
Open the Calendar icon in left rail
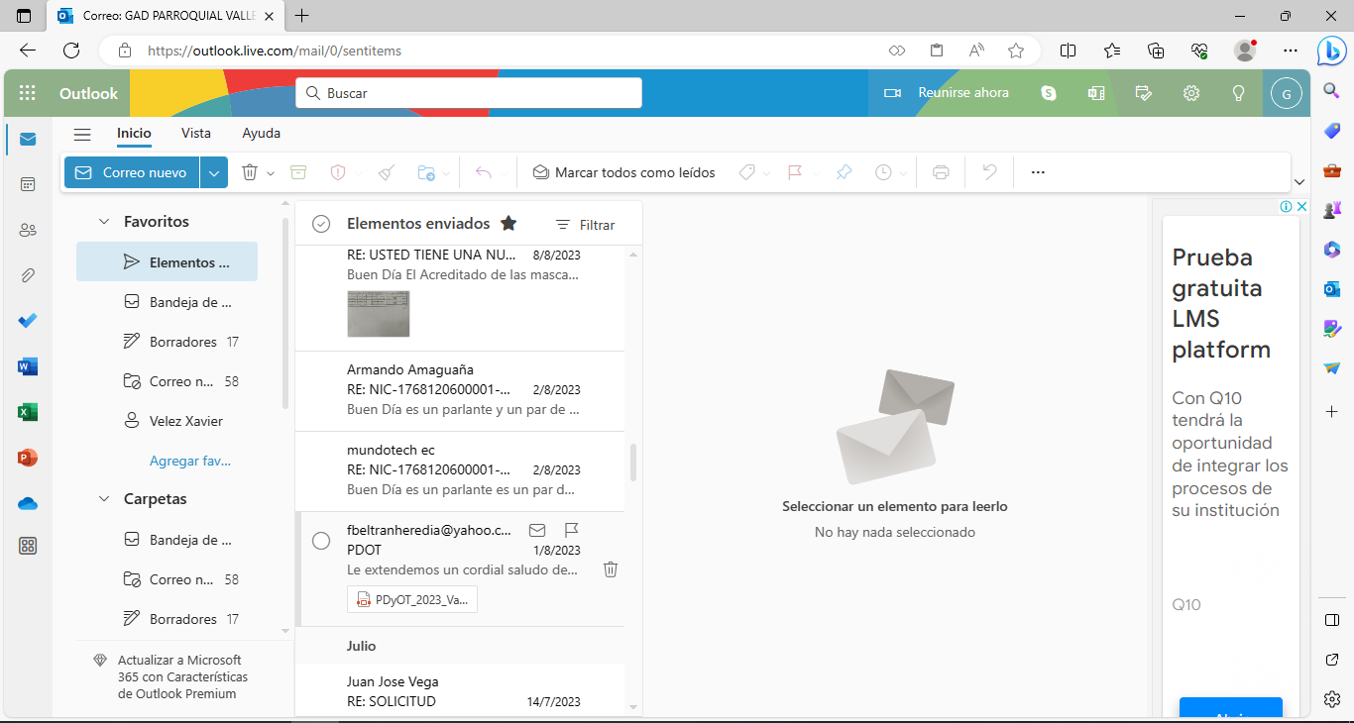[28, 184]
